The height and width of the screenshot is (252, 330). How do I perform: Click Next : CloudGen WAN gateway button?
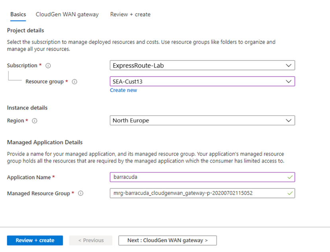(168, 240)
